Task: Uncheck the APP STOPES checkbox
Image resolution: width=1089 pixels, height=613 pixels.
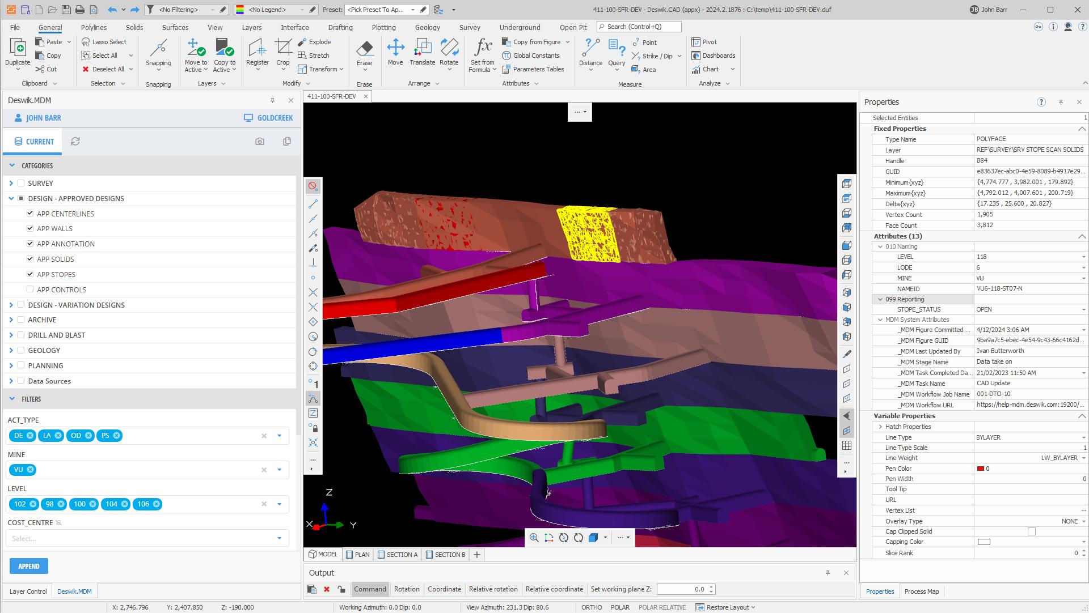Action: click(x=30, y=274)
